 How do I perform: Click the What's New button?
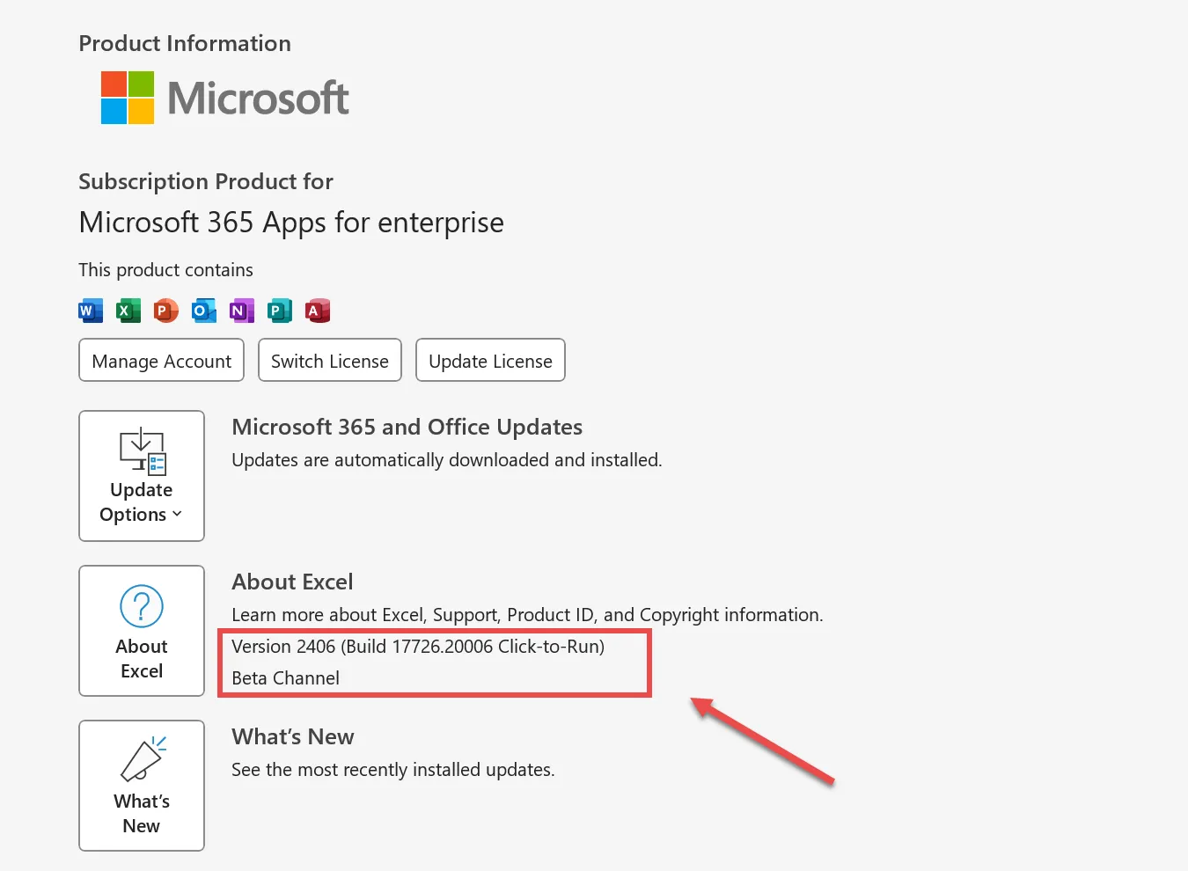141,786
